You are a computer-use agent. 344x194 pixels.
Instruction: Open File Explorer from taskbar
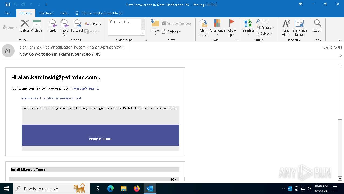(123, 189)
